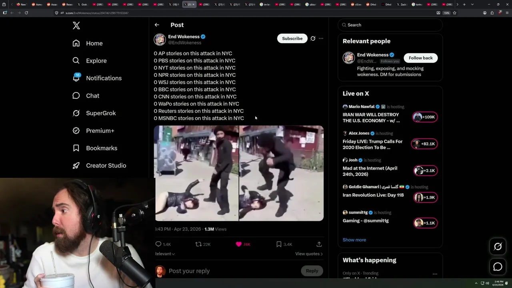The image size is (512, 288).
Task: Open Creator Studio in sidebar
Action: pyautogui.click(x=99, y=166)
